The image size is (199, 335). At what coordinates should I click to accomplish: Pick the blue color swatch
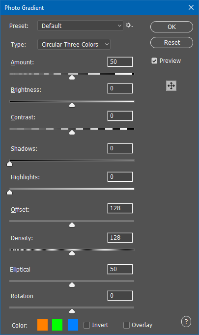[73, 325]
